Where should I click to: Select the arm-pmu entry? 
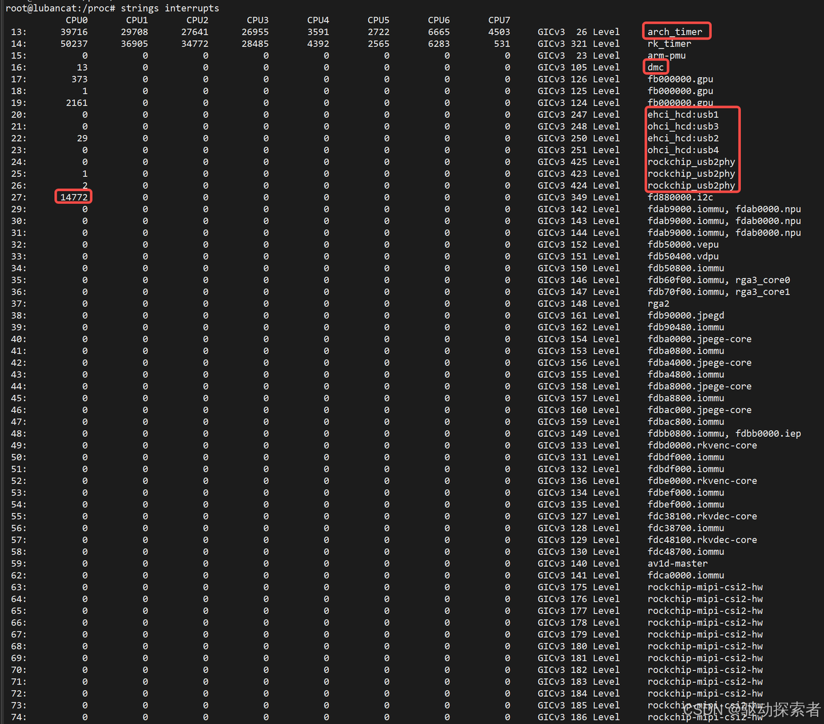666,55
